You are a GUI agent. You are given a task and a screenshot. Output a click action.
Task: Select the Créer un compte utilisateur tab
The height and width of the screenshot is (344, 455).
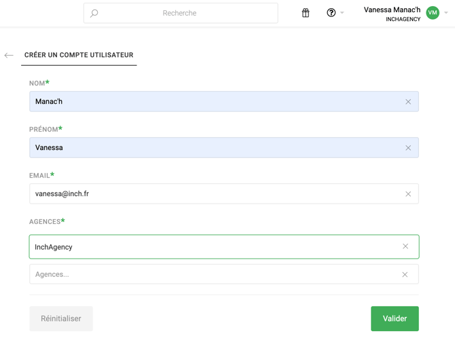(79, 55)
